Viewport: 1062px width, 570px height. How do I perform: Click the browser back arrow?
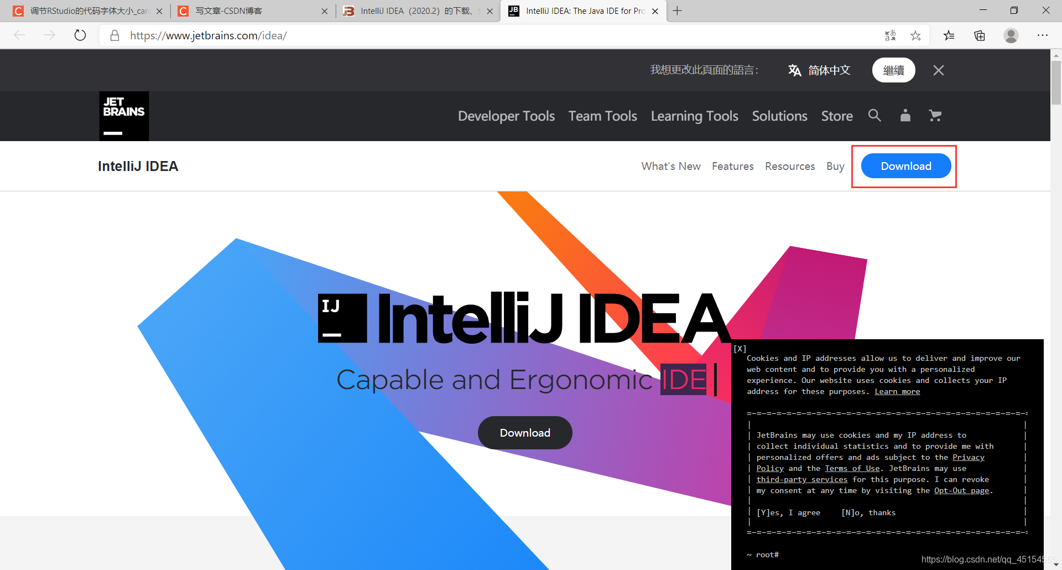20,35
